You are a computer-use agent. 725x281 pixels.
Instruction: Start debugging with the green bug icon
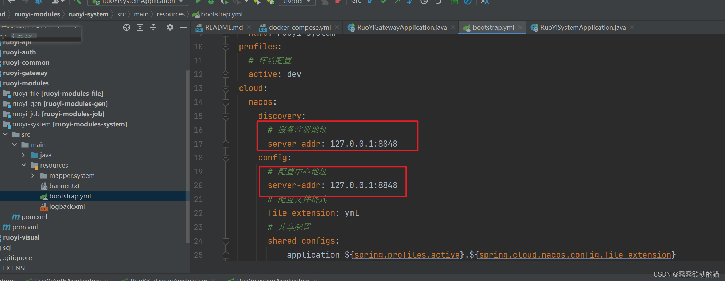[211, 2]
